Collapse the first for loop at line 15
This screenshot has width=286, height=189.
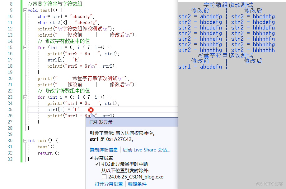(x=25, y=47)
